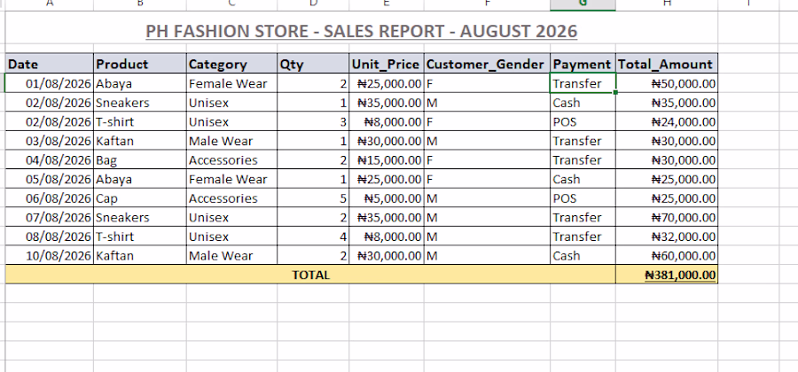Select Cash payment in the 05/08/2026 row
Image resolution: width=798 pixels, height=372 pixels.
(583, 179)
